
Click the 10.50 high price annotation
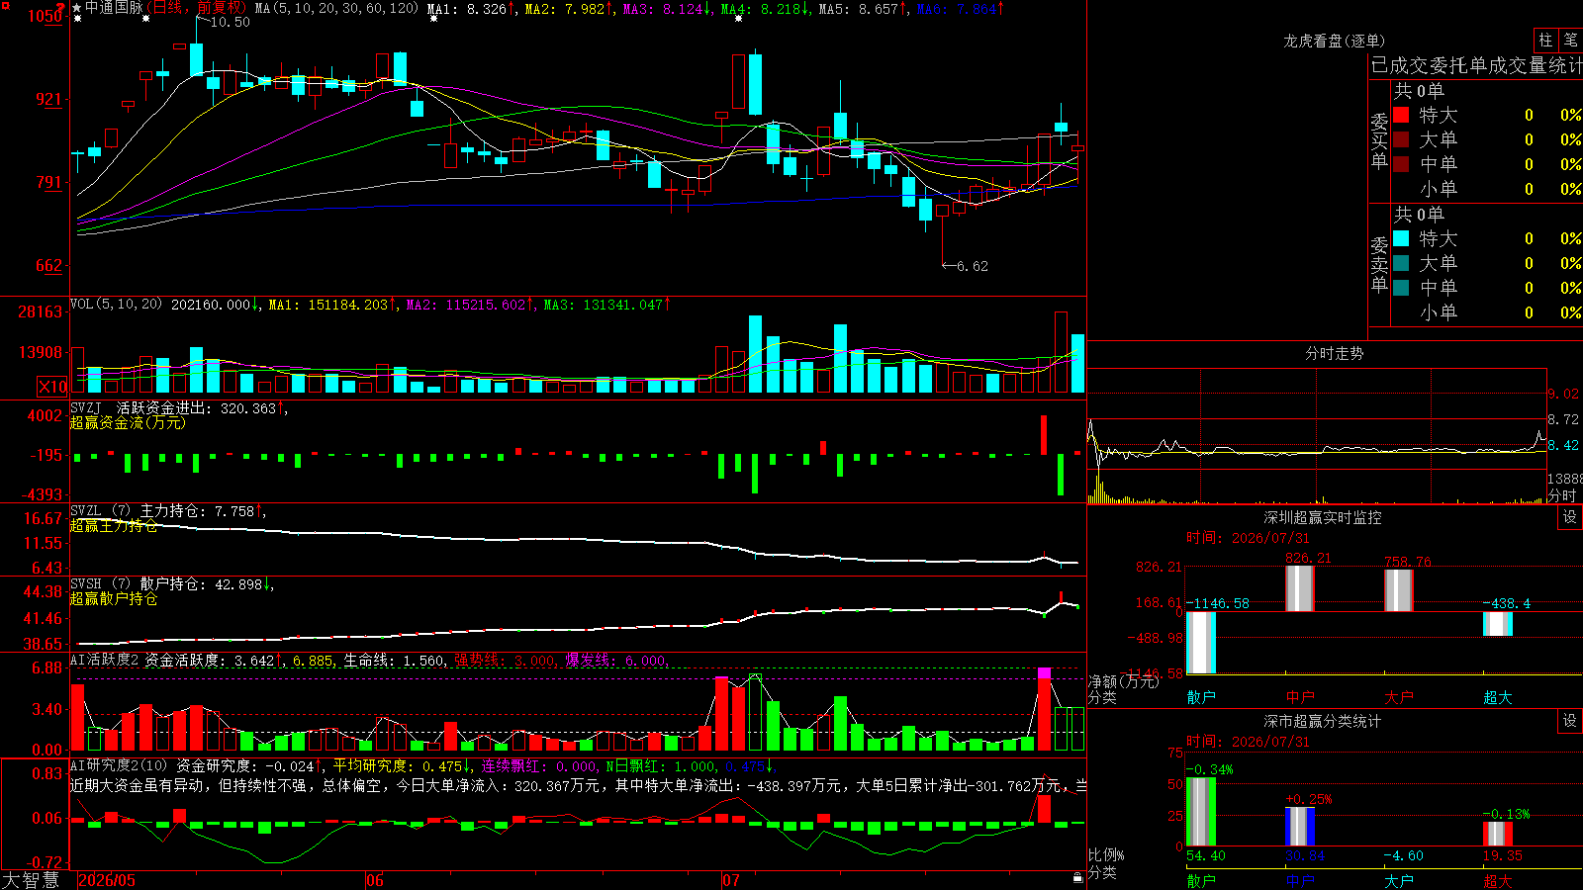pos(230,22)
